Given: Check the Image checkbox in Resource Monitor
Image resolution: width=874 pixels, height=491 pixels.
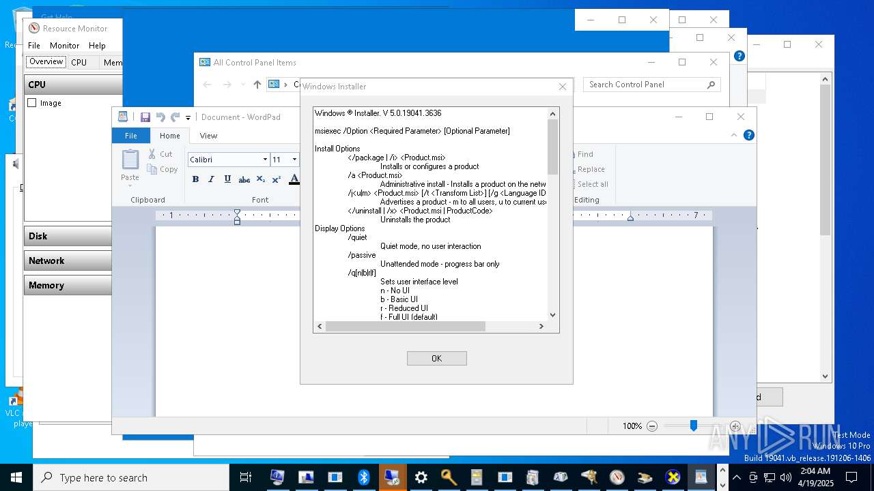Looking at the screenshot, I should tap(31, 103).
